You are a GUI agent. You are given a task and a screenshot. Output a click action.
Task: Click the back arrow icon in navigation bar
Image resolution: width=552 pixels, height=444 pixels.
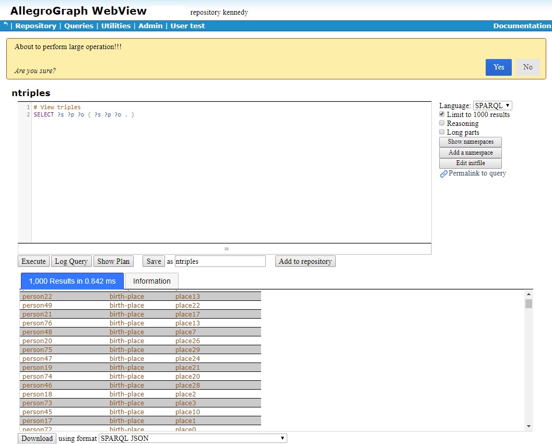click(x=6, y=25)
